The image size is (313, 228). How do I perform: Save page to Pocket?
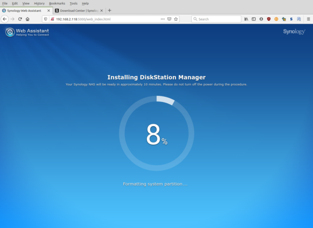(169, 19)
